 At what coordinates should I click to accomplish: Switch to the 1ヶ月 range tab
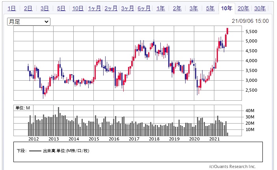94,8
